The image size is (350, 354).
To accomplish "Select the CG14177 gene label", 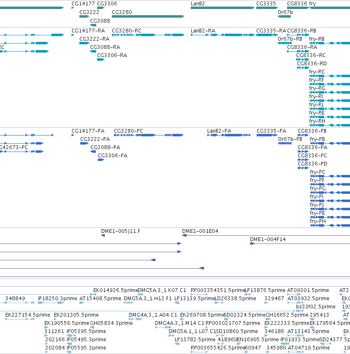I will tap(83, 4).
